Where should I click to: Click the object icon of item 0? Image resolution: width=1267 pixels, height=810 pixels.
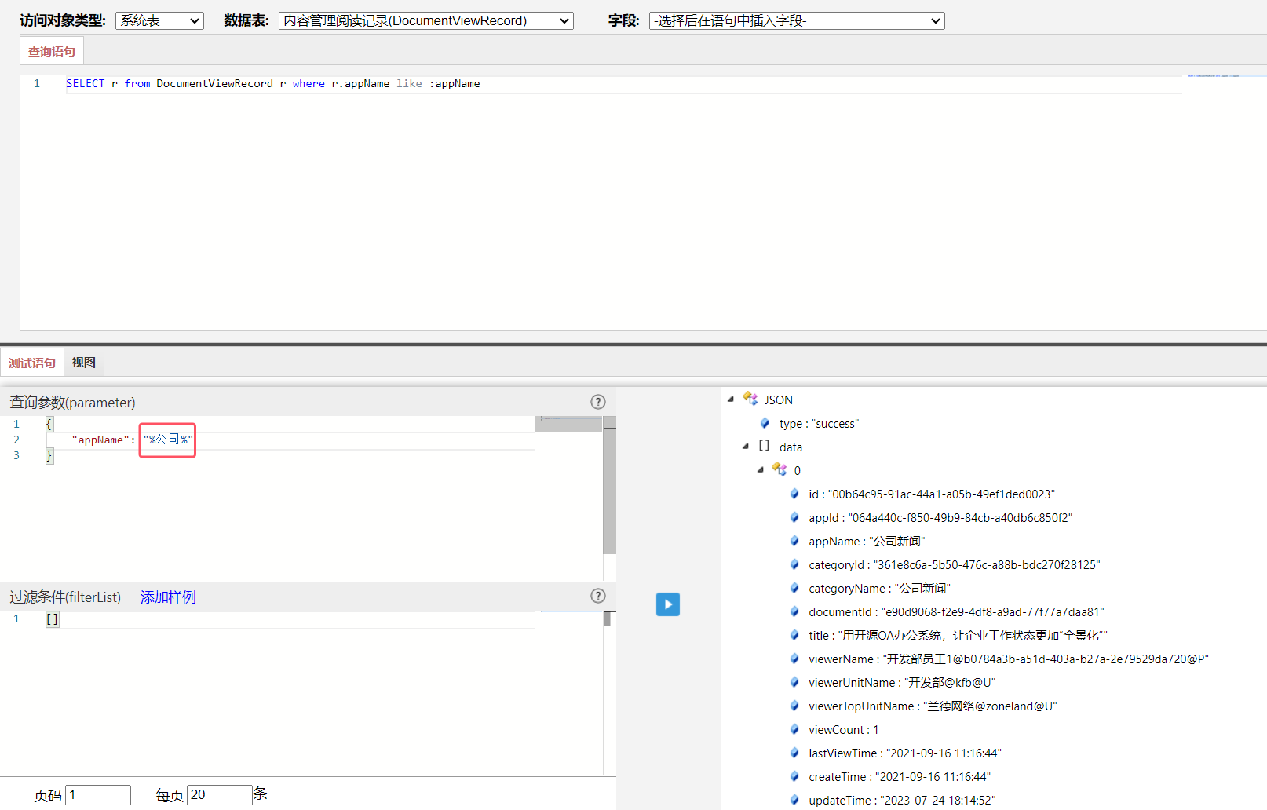tap(779, 469)
